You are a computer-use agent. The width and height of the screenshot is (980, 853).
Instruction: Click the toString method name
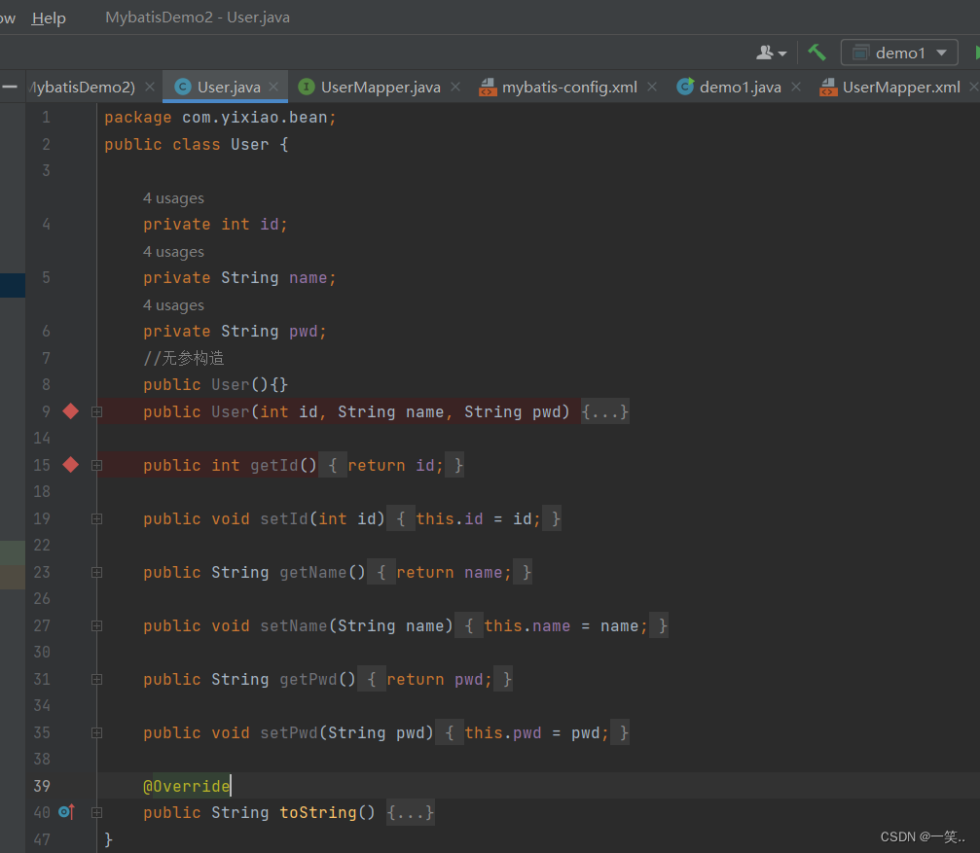tap(317, 812)
